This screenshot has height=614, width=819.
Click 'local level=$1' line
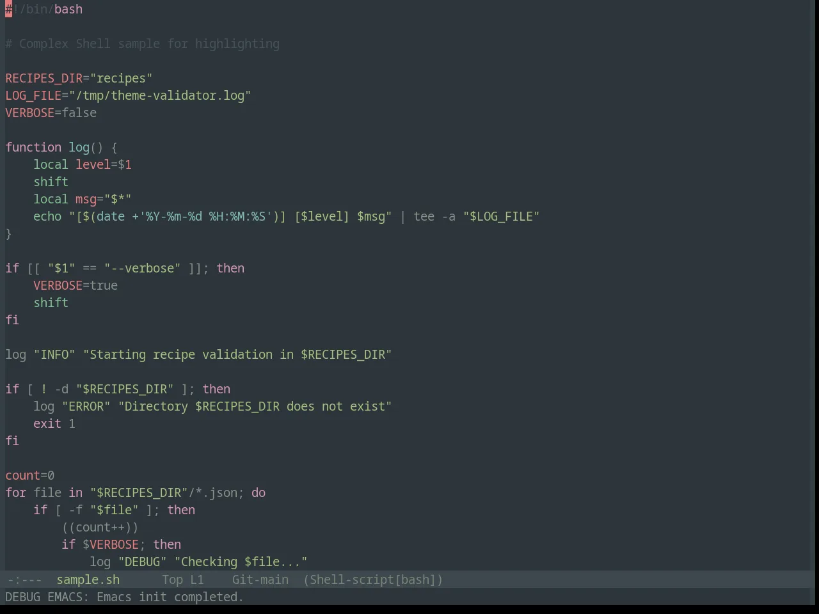[x=83, y=164]
